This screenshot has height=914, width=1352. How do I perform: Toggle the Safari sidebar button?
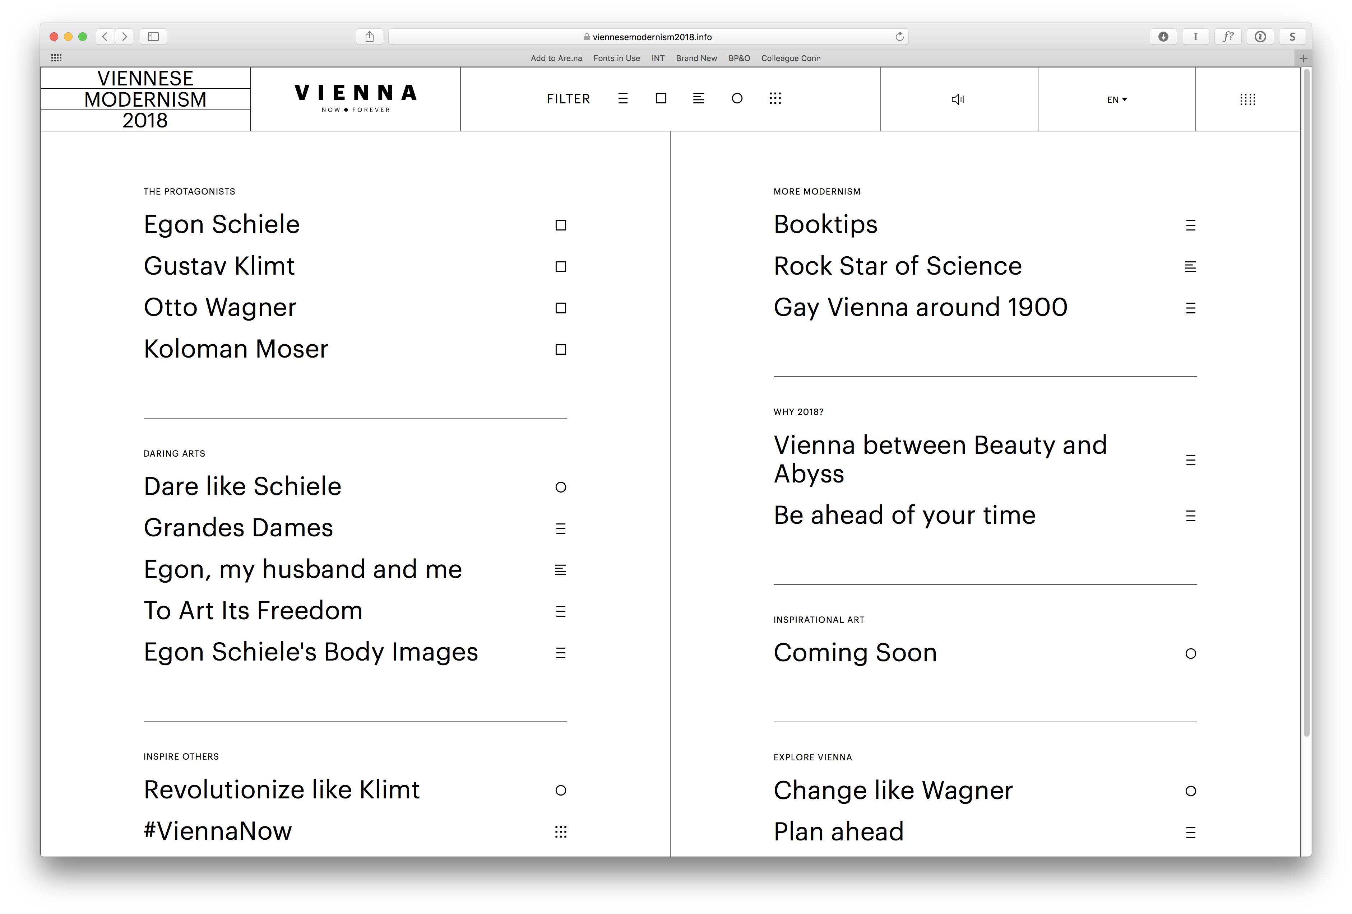(153, 37)
